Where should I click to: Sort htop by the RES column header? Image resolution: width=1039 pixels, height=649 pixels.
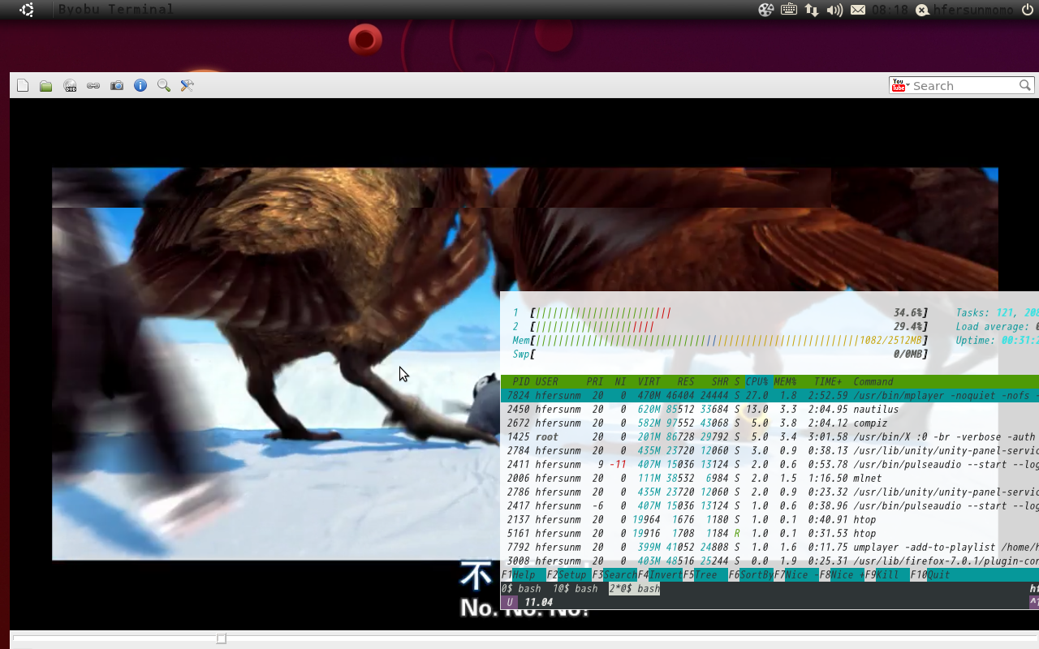[686, 381]
